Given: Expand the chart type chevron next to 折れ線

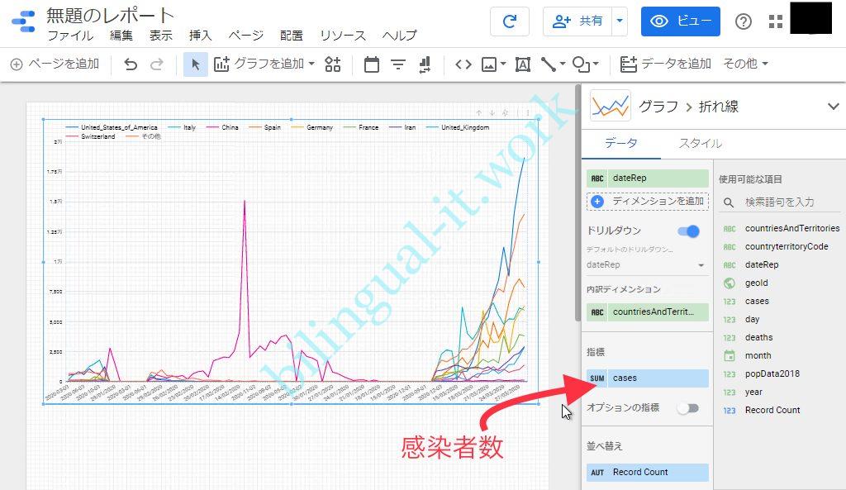Looking at the screenshot, I should pos(833,106).
